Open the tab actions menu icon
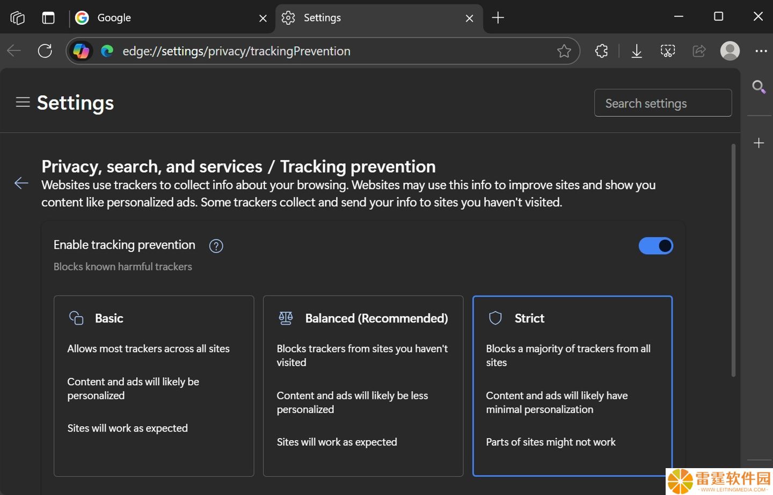Viewport: 773px width, 495px height. coord(48,18)
